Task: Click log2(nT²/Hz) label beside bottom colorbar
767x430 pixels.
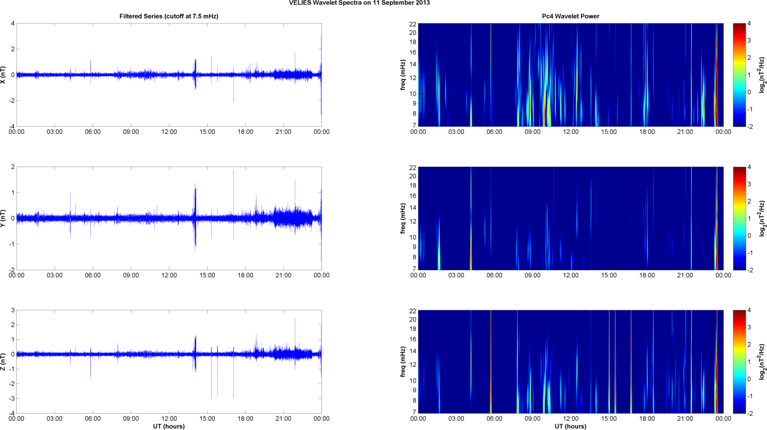Action: coord(762,362)
